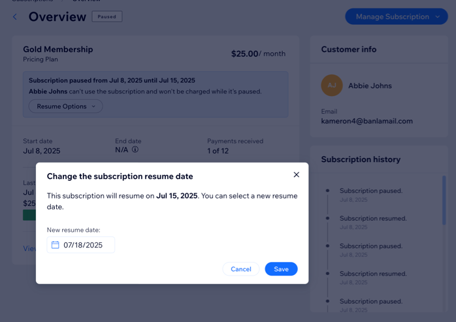Image resolution: width=456 pixels, height=322 pixels.
Task: Click the topmost Subscription history timeline bullet
Action: click(327, 191)
